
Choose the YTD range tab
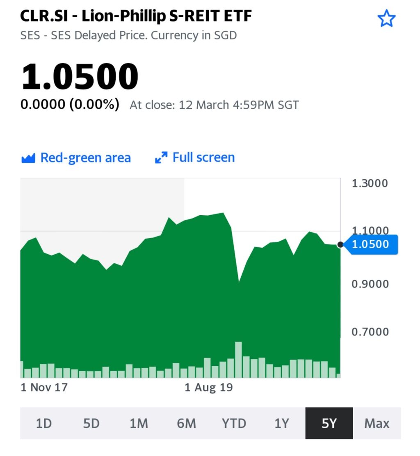234,423
